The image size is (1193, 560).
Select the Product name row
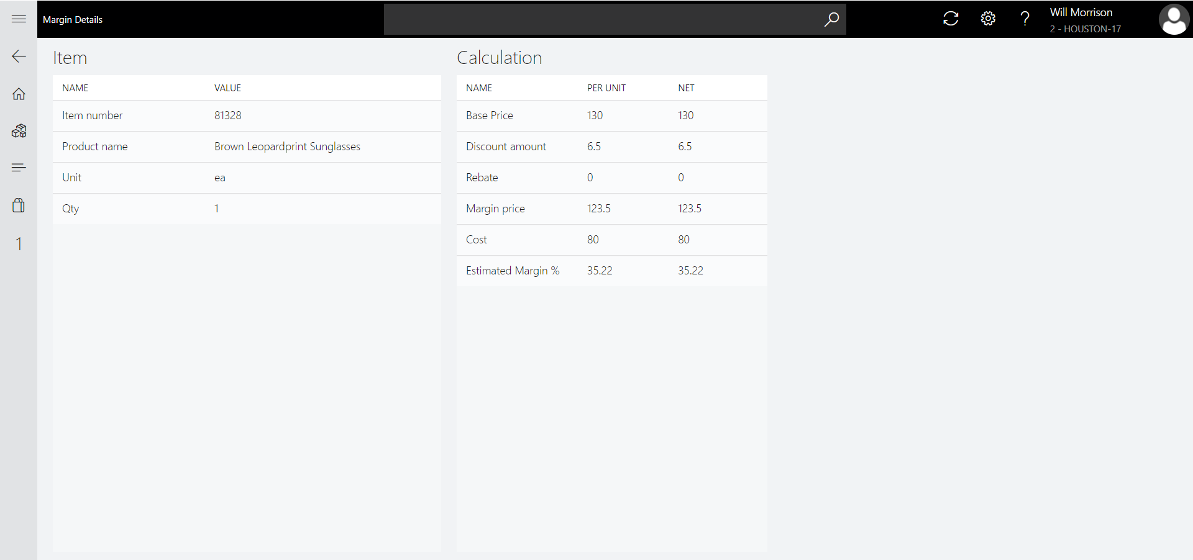(x=247, y=147)
